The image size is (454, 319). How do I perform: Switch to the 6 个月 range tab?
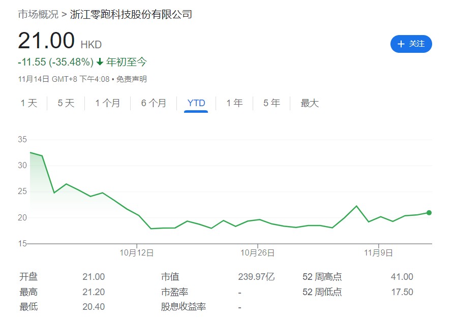coord(154,103)
